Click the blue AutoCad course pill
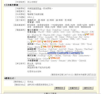The image size is (101, 94). [78, 53]
